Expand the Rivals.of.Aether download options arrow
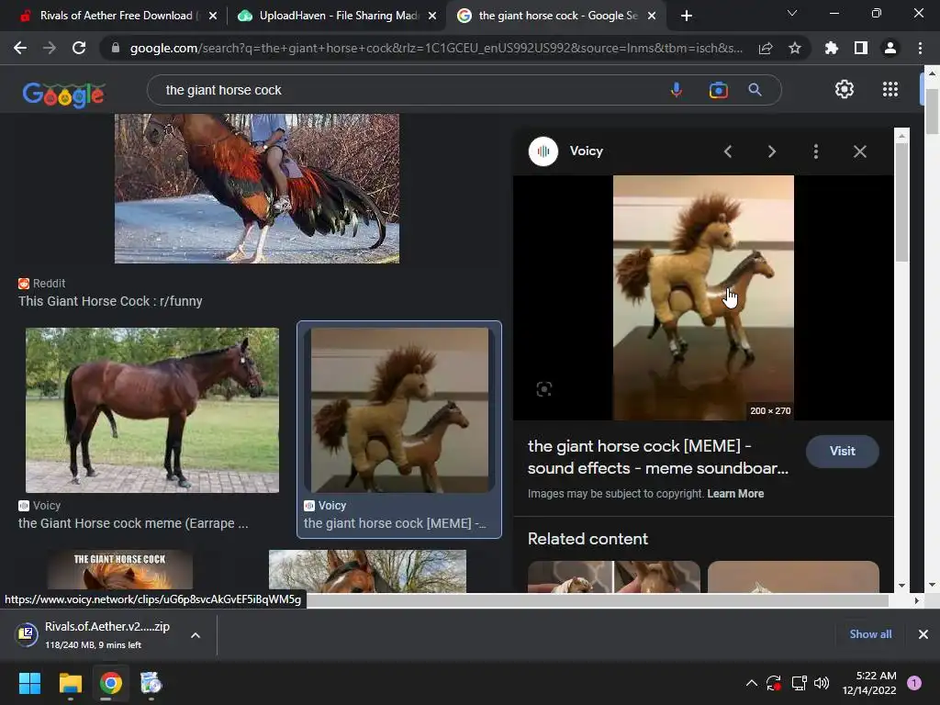Image resolution: width=940 pixels, height=705 pixels. pyautogui.click(x=196, y=635)
